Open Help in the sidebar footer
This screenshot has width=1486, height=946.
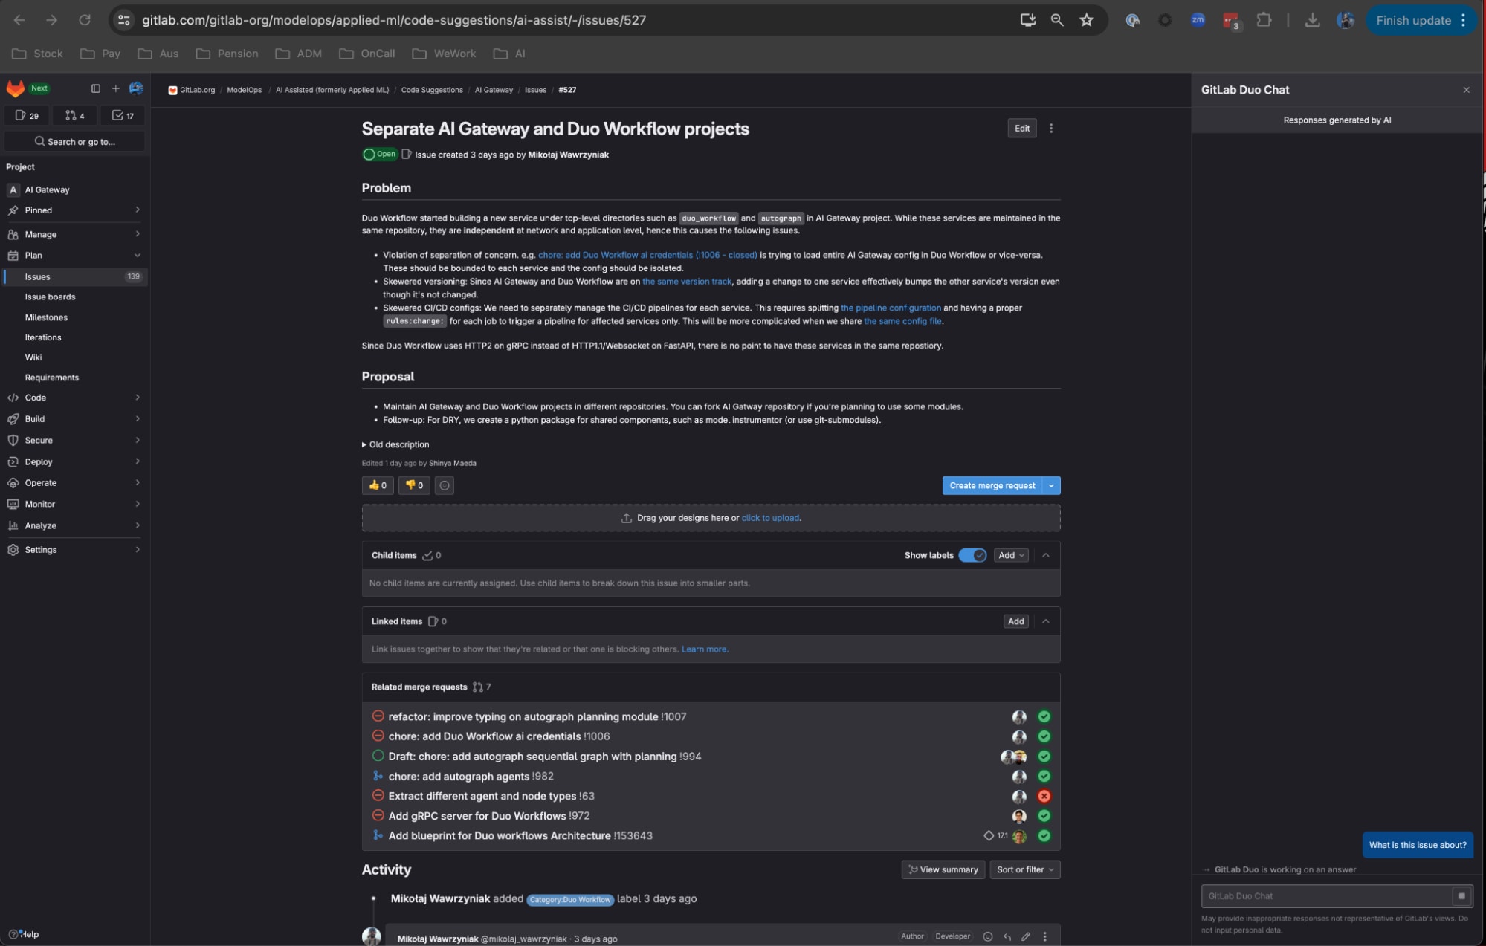point(24,934)
